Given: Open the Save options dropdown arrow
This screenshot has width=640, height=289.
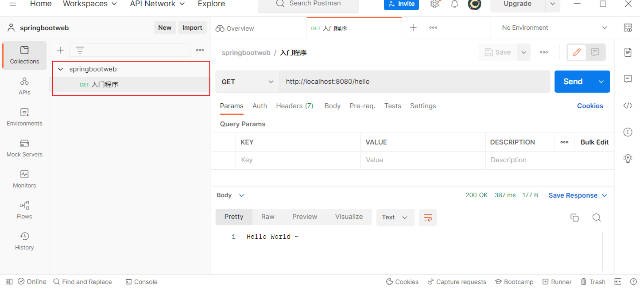Looking at the screenshot, I should pos(524,52).
